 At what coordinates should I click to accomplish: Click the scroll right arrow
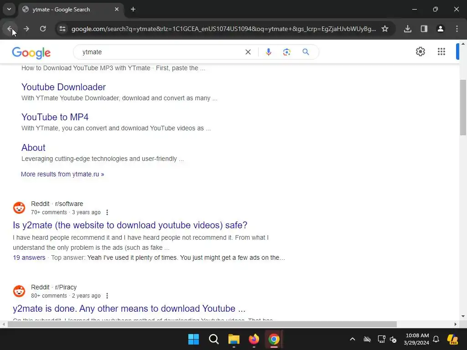tap(456, 324)
